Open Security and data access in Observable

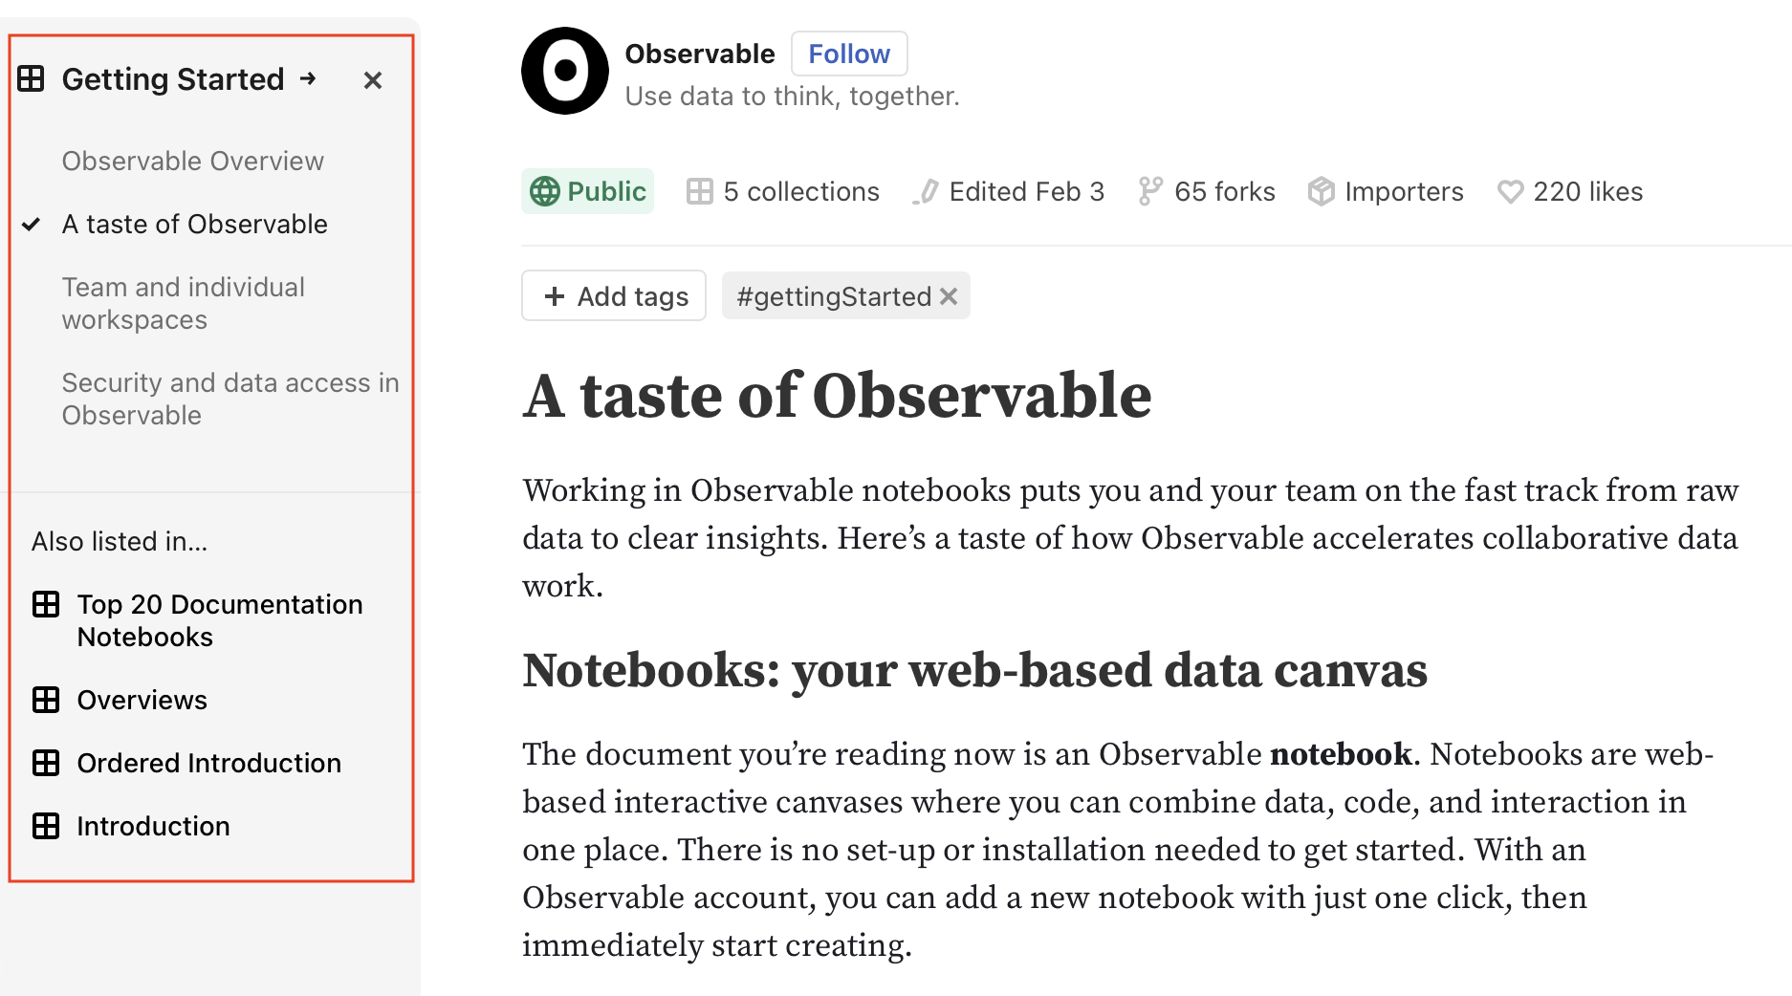pos(230,399)
